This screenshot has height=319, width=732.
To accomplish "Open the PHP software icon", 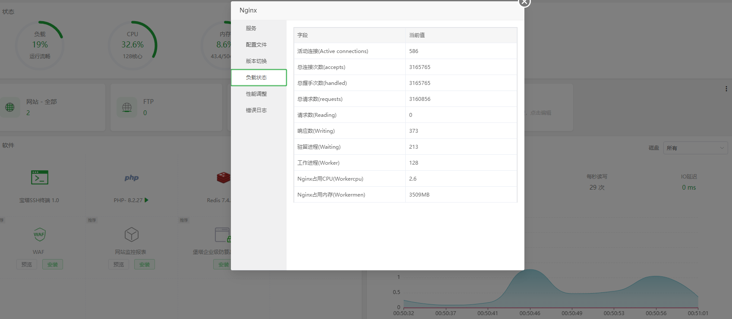I will click(132, 178).
